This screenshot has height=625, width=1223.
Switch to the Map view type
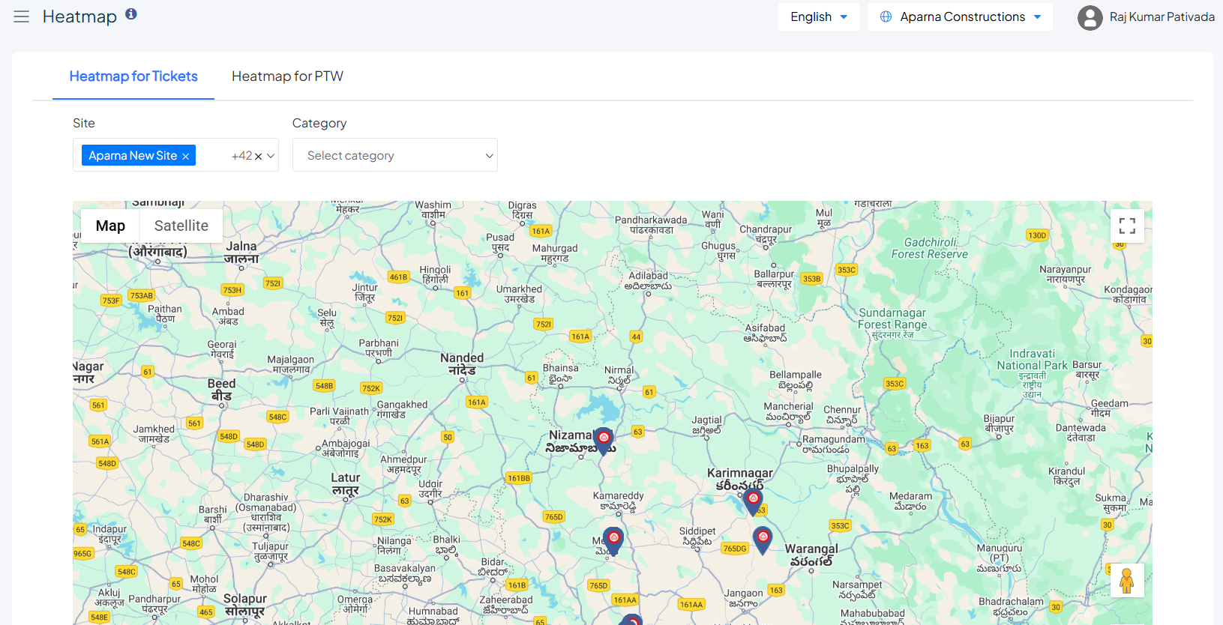click(110, 226)
